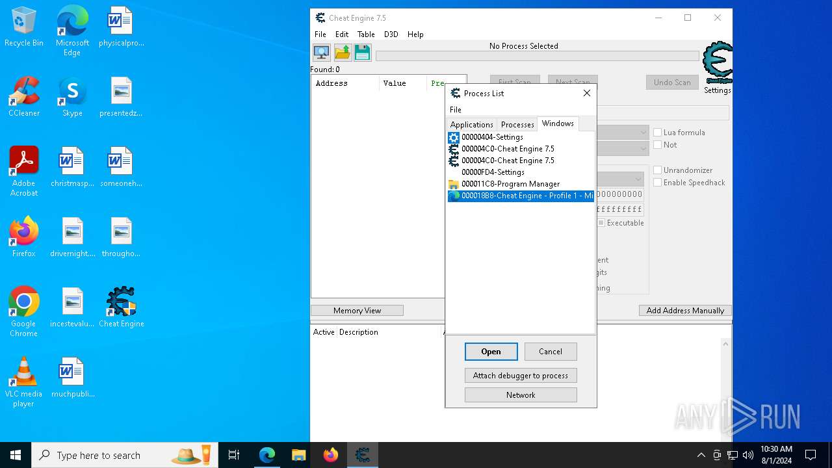This screenshot has height=468, width=832.
Task: Launch Cheat Engine desktop shortcut
Action: [121, 307]
